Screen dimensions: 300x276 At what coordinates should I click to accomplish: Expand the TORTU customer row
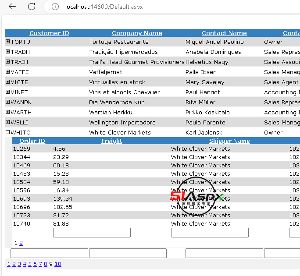tap(7, 42)
